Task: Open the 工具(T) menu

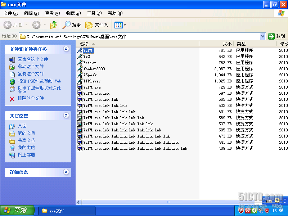Action: 94,13
